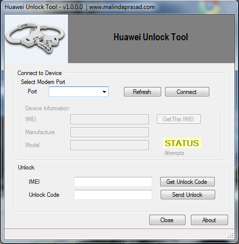
Task: Click Get Unlock Code button
Action: pos(187,182)
